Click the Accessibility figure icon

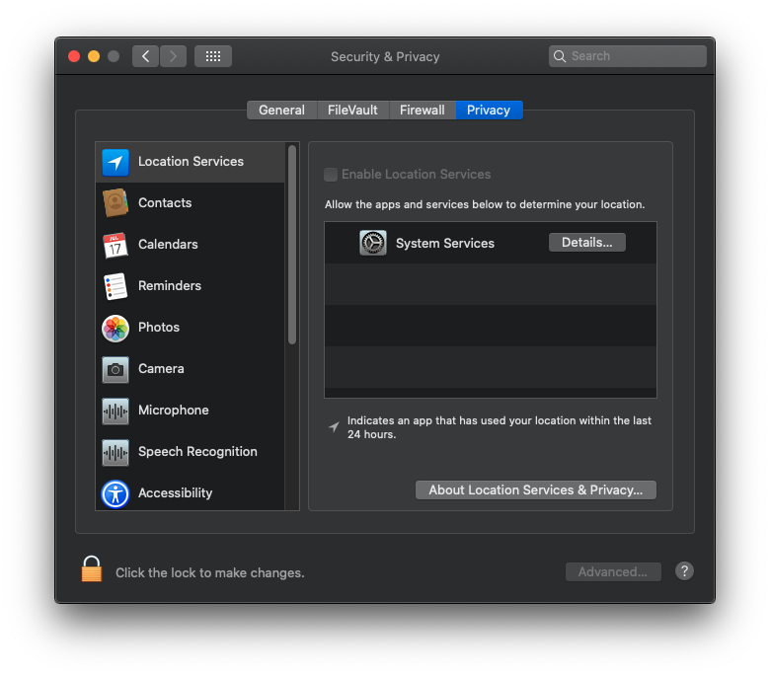(115, 493)
